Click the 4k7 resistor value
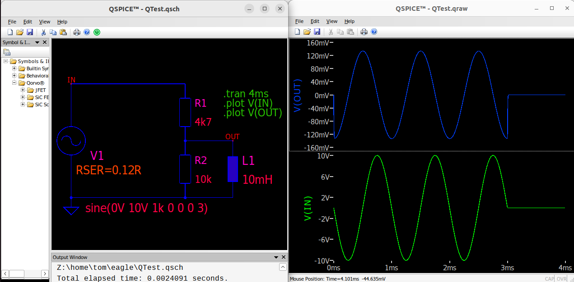574x282 pixels. coord(203,122)
